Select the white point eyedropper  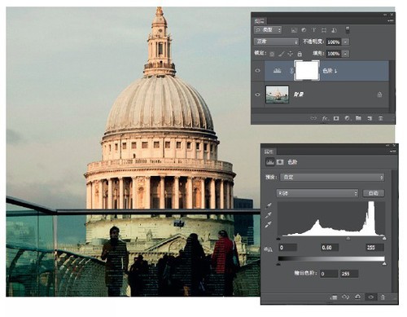[x=269, y=225]
